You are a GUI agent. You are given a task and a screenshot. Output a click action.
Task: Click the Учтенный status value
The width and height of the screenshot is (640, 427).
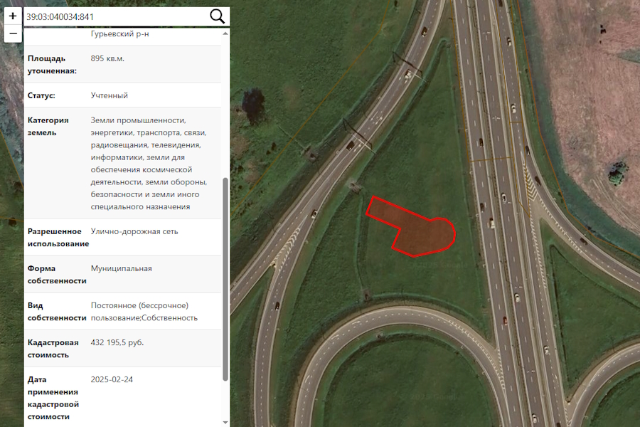110,95
